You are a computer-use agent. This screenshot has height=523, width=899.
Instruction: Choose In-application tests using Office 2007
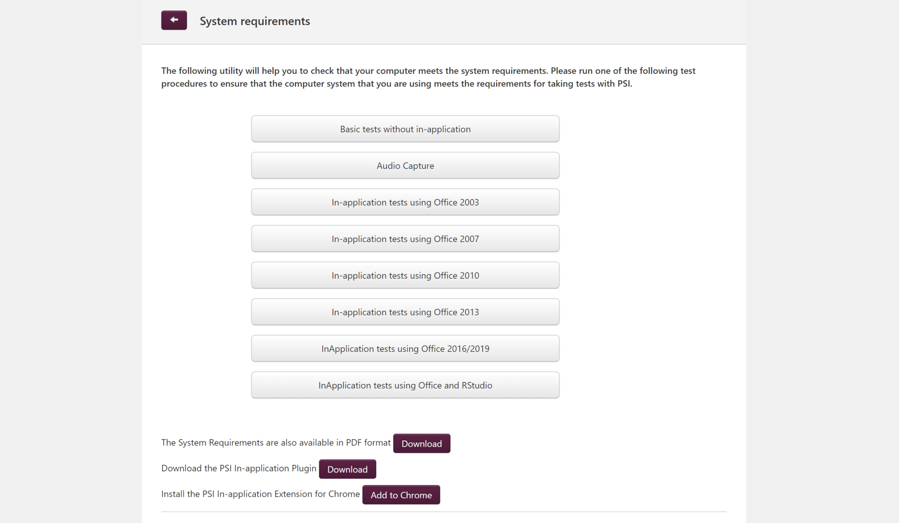coord(405,239)
